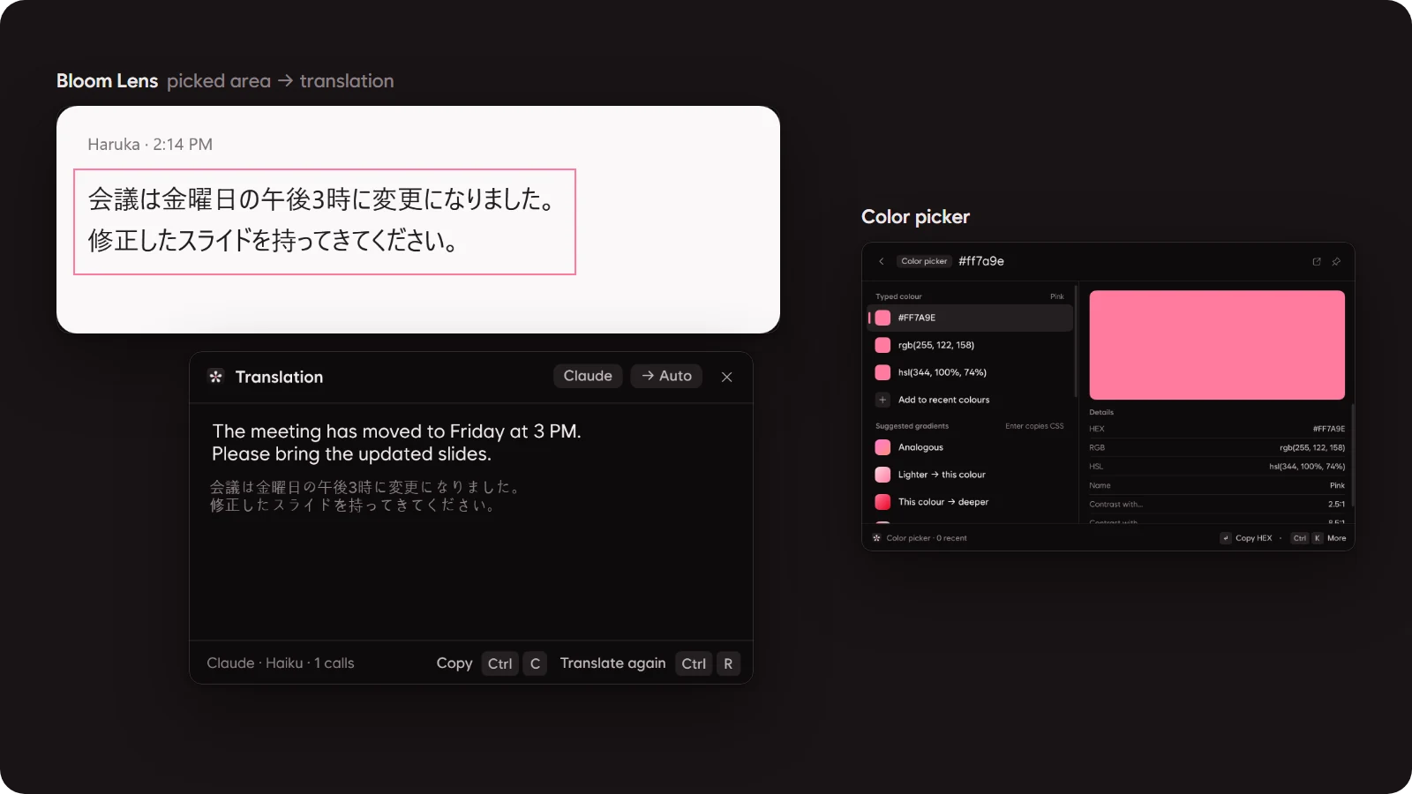Screen dimensions: 1412x794
Task: Click the results list scrollbar in Color picker
Action: [x=1076, y=341]
